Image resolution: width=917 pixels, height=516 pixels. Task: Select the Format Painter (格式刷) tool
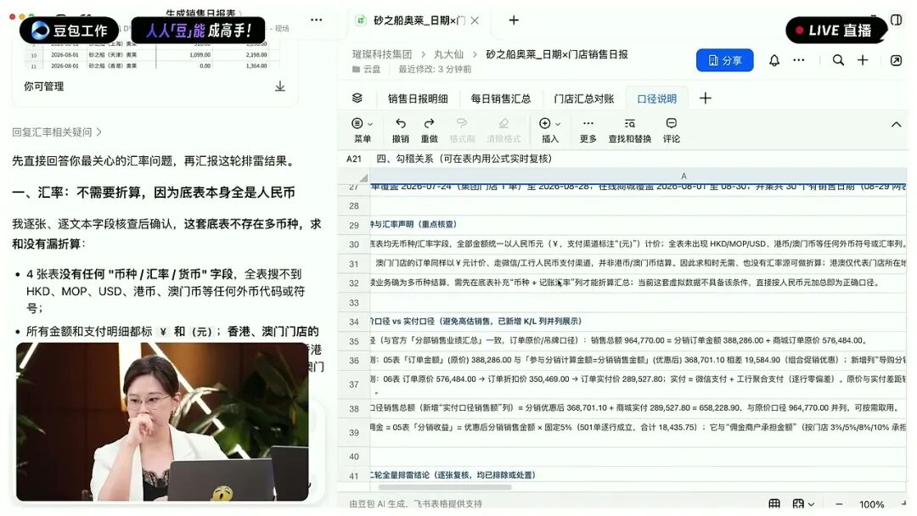[x=461, y=123]
